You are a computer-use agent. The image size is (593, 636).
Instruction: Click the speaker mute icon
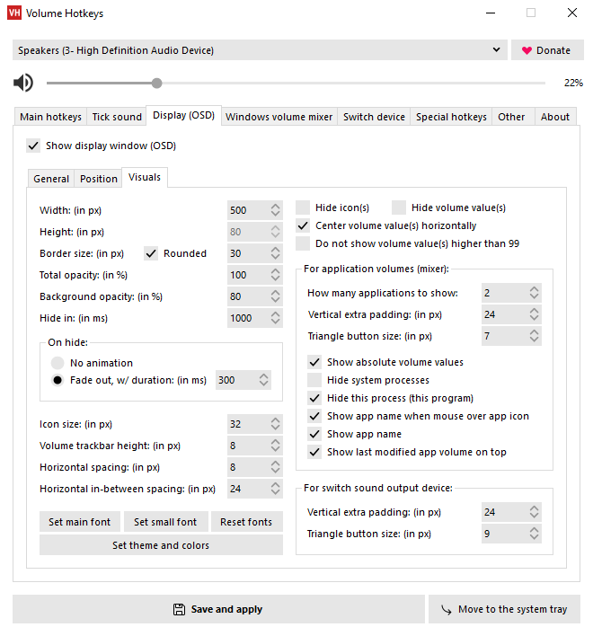[23, 84]
